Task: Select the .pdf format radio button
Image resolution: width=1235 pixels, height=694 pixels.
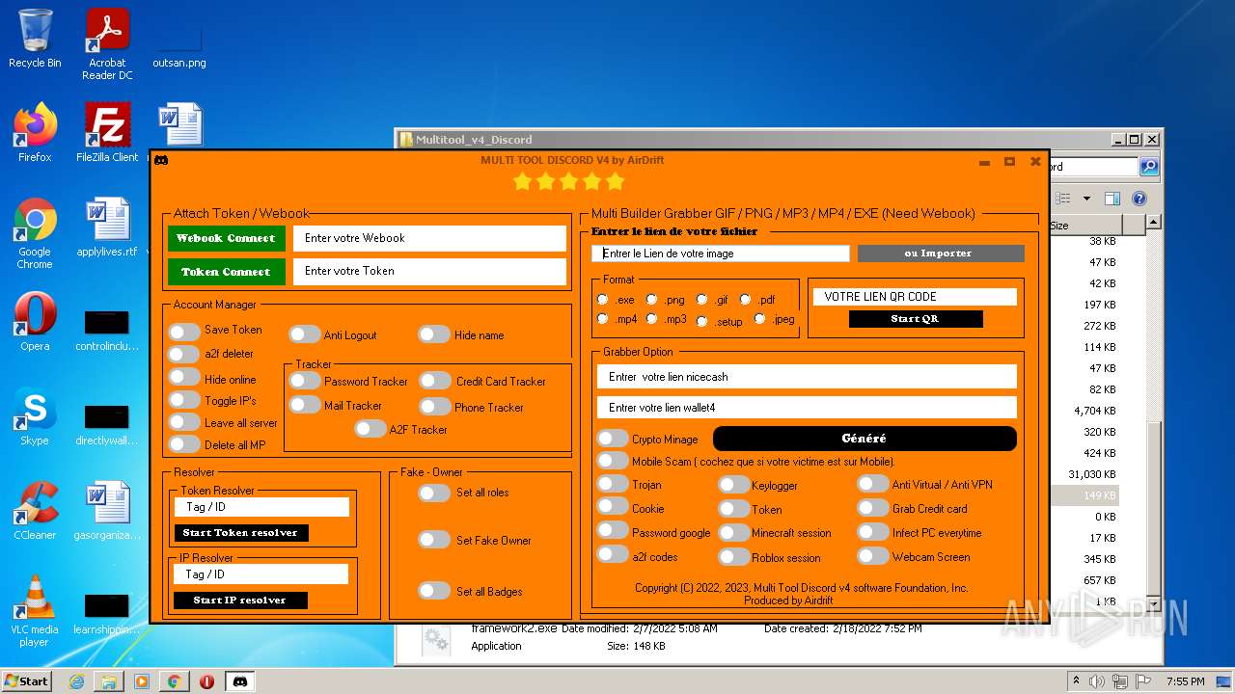Action: pyautogui.click(x=745, y=300)
